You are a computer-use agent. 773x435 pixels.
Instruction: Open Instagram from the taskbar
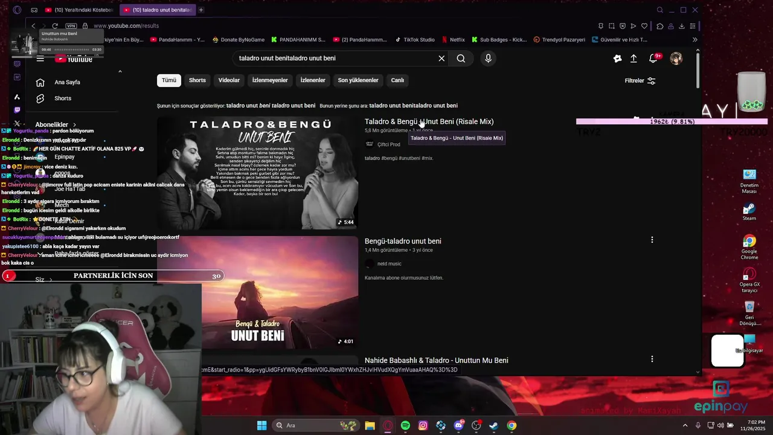click(x=423, y=425)
